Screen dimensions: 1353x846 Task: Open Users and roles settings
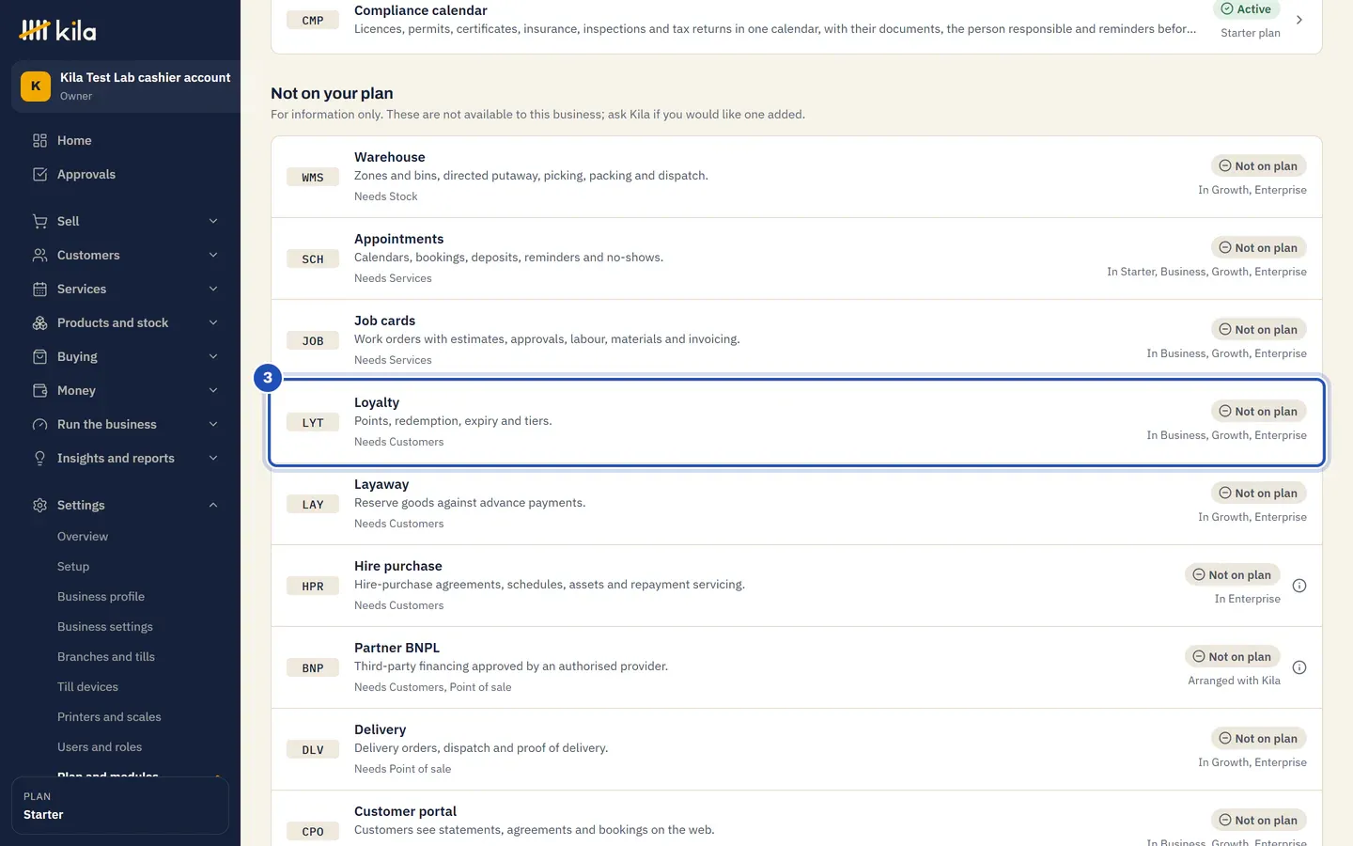[100, 746]
